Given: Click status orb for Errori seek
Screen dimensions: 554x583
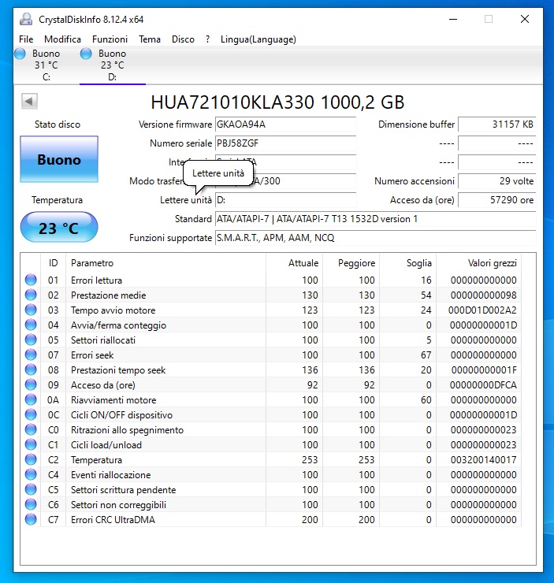Looking at the screenshot, I should (x=31, y=355).
